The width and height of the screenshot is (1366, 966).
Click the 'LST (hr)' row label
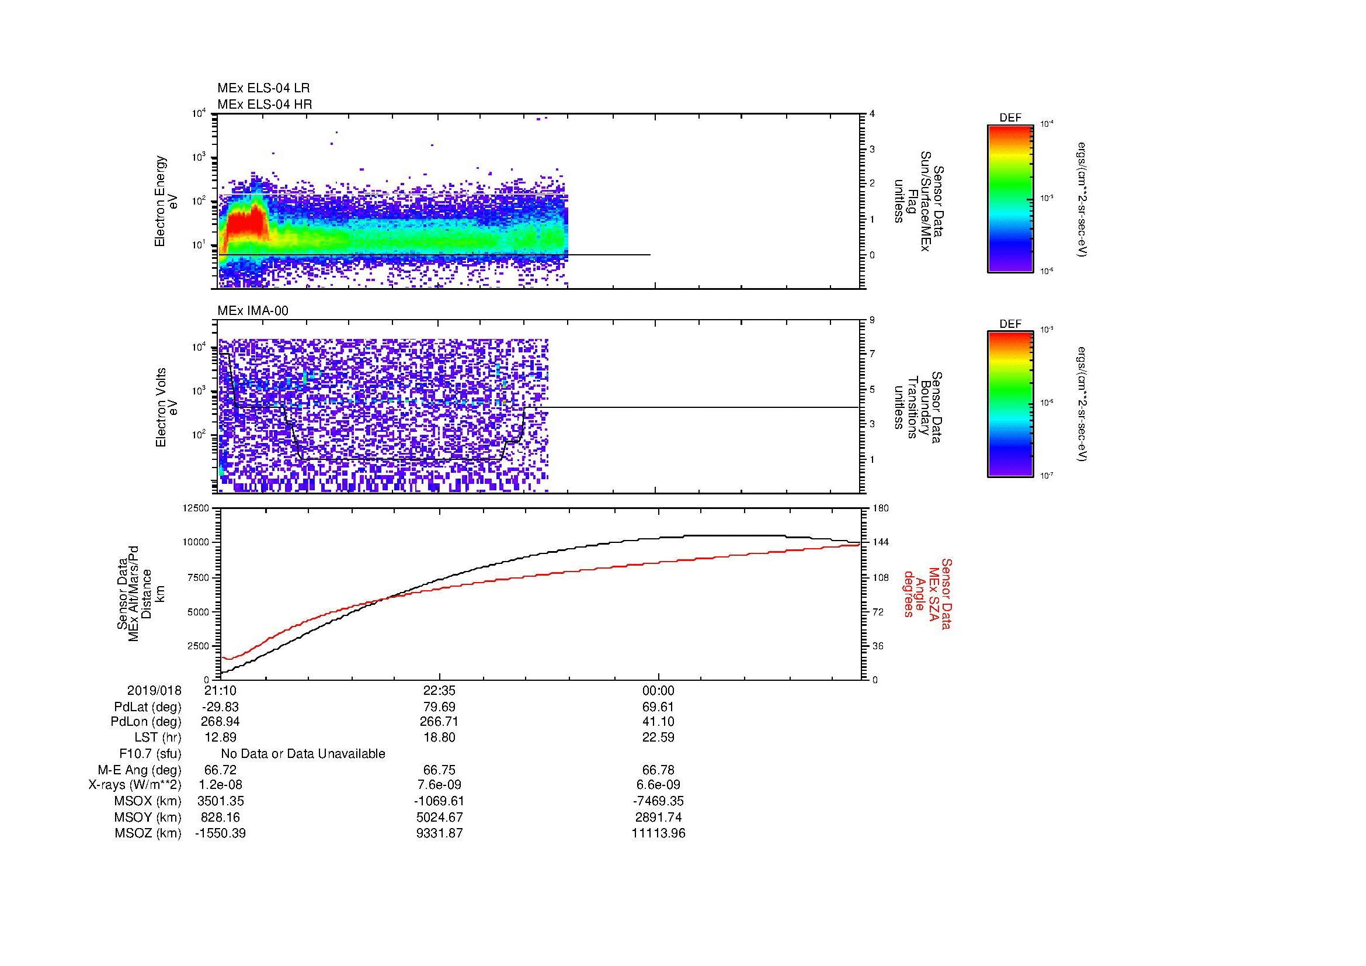158,738
